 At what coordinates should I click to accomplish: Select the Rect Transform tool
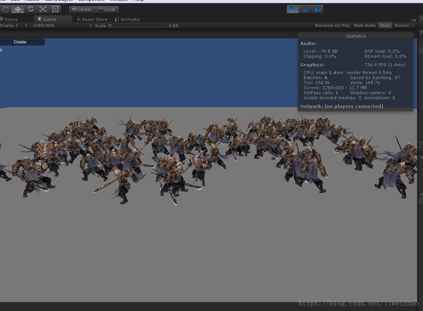pos(55,9)
